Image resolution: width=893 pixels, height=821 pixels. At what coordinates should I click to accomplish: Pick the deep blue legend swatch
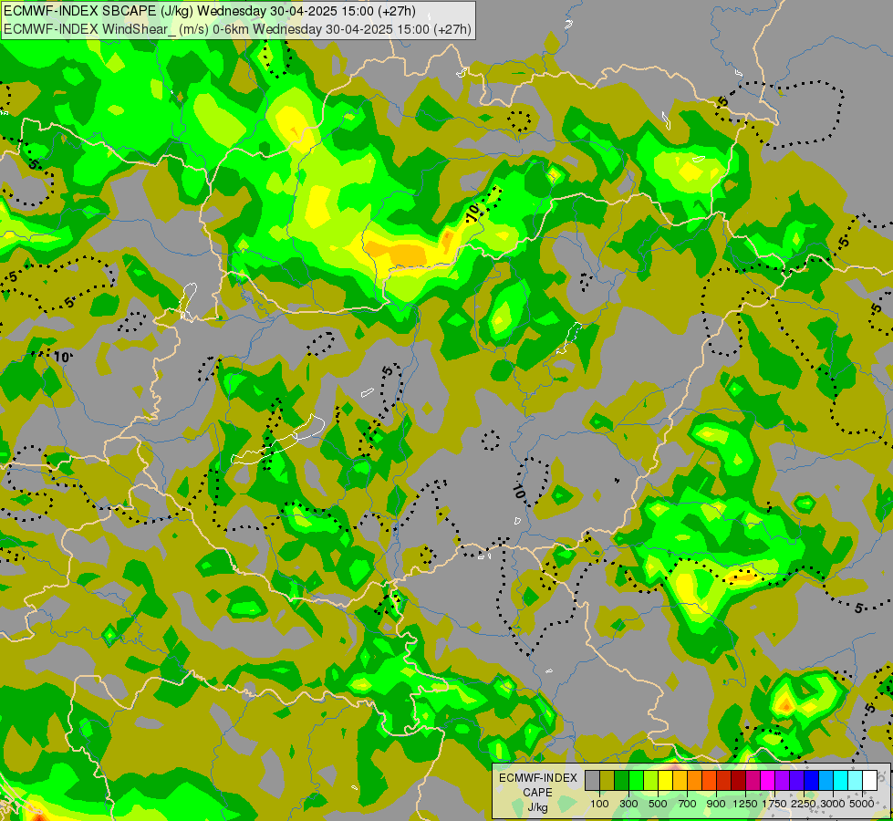(812, 780)
